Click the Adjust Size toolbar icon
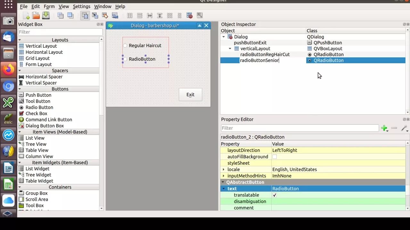Image resolution: width=410 pixels, height=230 pixels. pos(200,15)
